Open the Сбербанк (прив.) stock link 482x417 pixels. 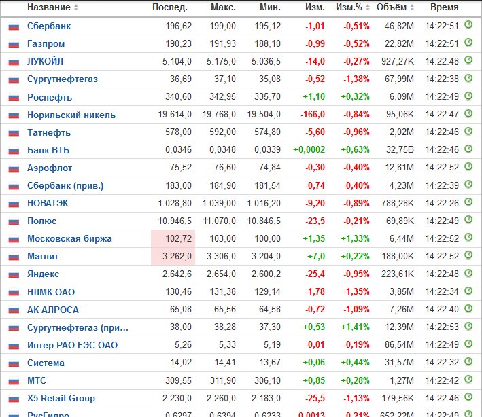(x=65, y=186)
